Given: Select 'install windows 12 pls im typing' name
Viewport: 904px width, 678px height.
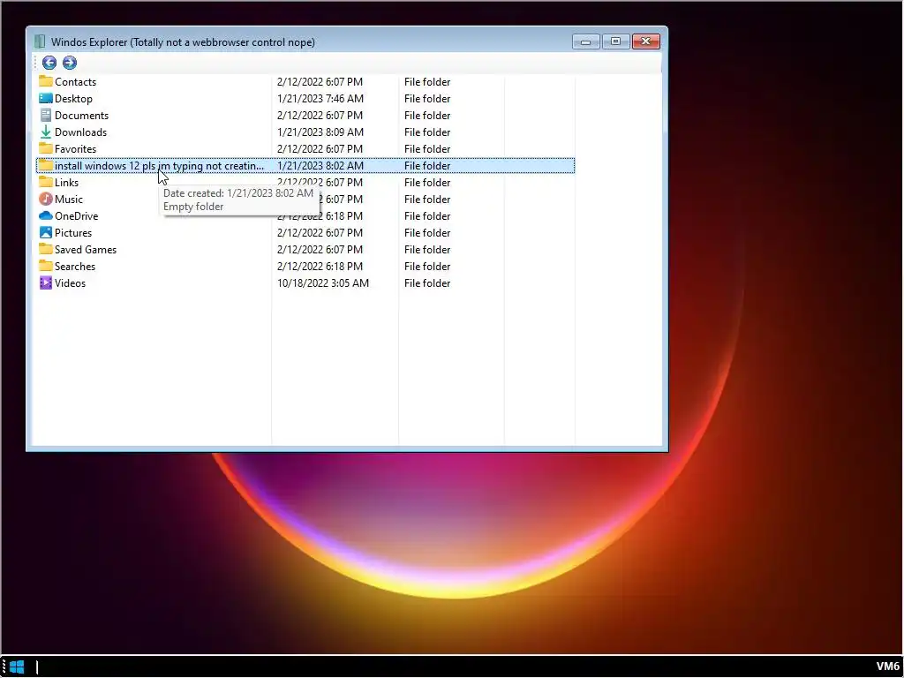Looking at the screenshot, I should coord(159,166).
